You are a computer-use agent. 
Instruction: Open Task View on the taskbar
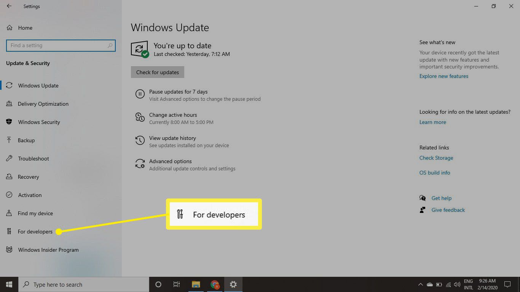pyautogui.click(x=177, y=284)
